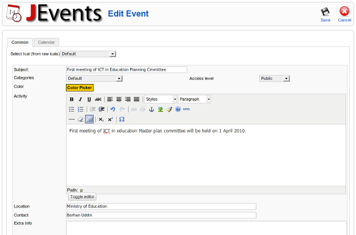The width and height of the screenshot is (356, 235).
Task: Click into the Extra Info text area
Action: click(x=206, y=228)
